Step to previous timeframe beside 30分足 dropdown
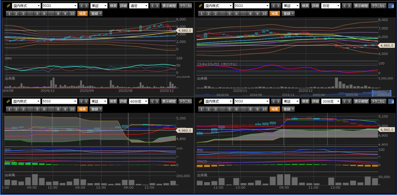The image size is (397, 195). coord(345,101)
